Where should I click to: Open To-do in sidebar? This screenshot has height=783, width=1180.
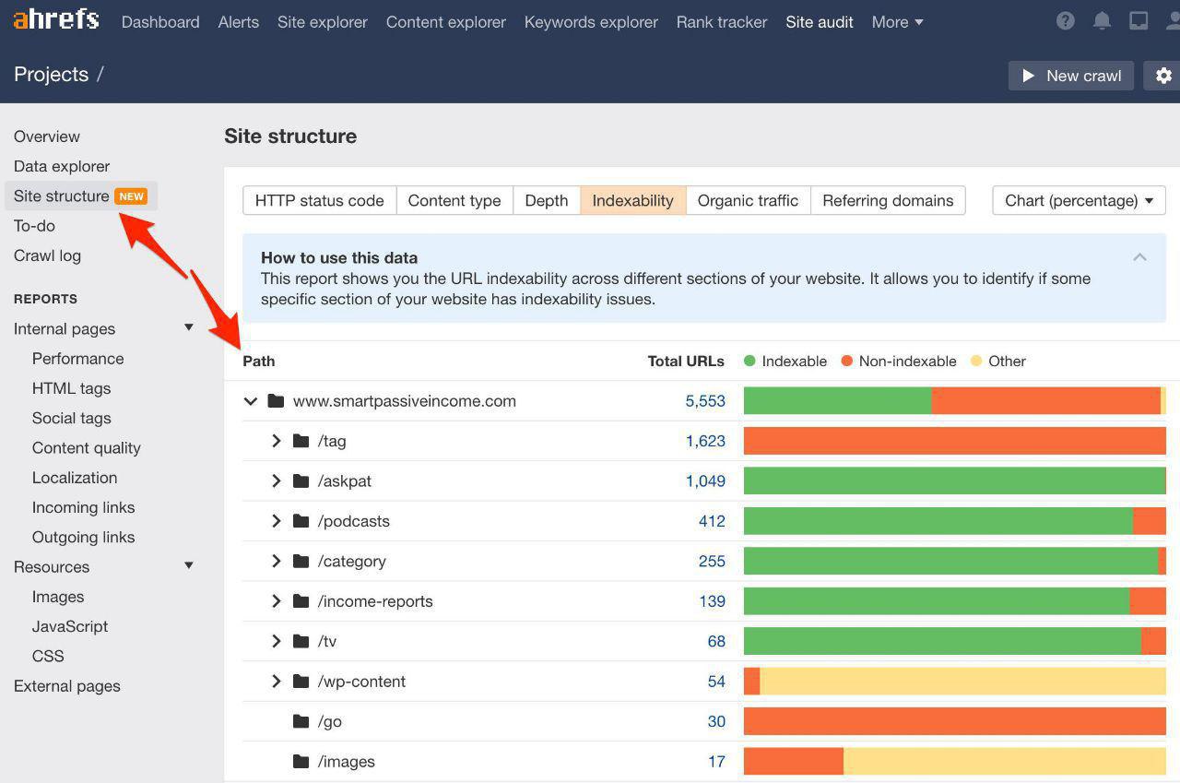click(x=34, y=226)
